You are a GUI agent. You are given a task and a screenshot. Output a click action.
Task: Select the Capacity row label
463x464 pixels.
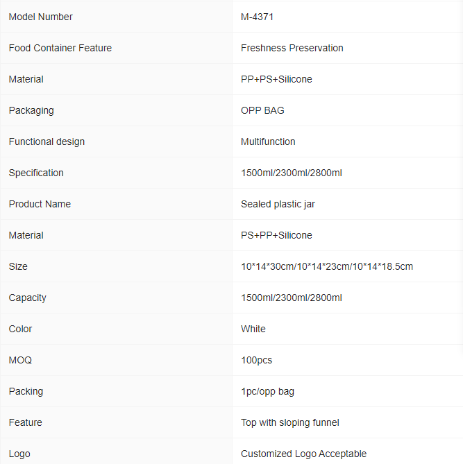pos(27,298)
